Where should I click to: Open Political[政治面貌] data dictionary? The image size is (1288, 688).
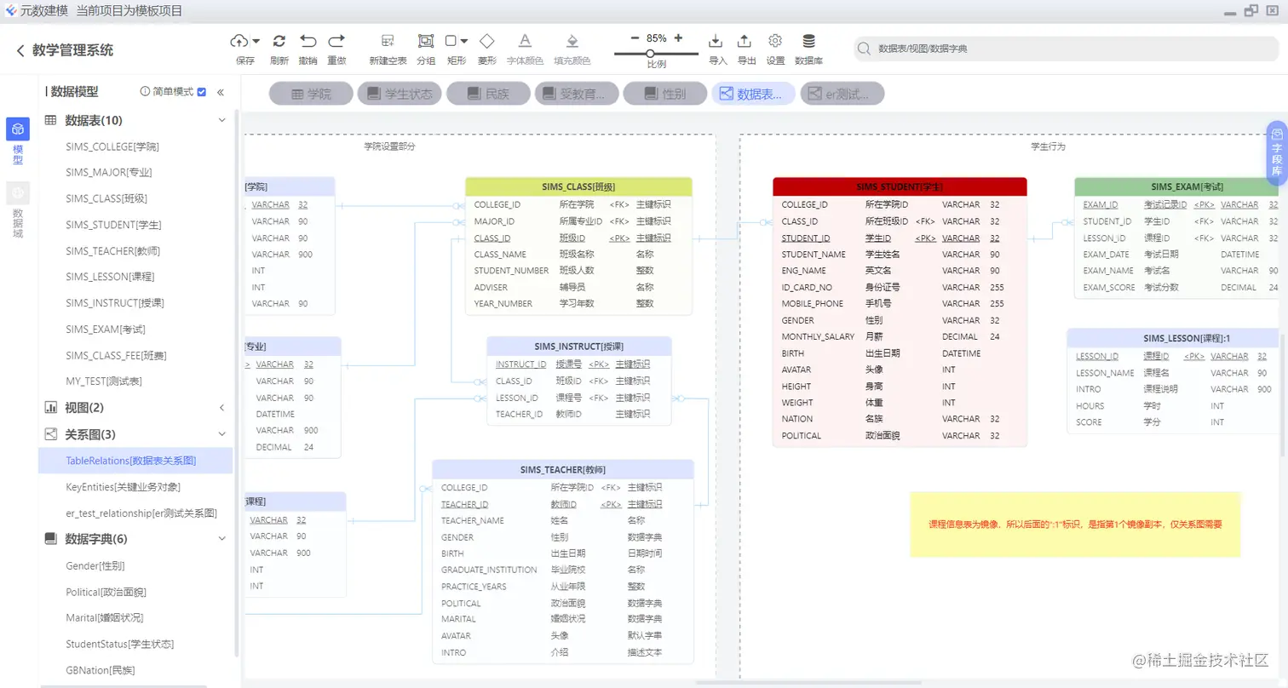tap(106, 592)
